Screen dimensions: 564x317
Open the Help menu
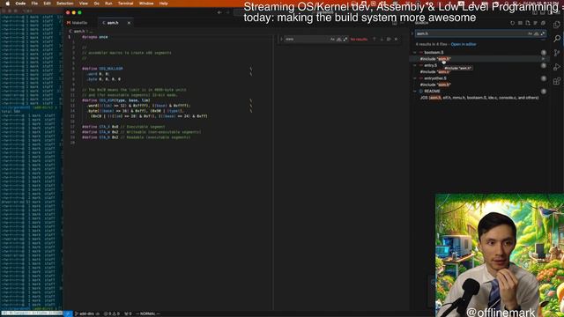(163, 4)
